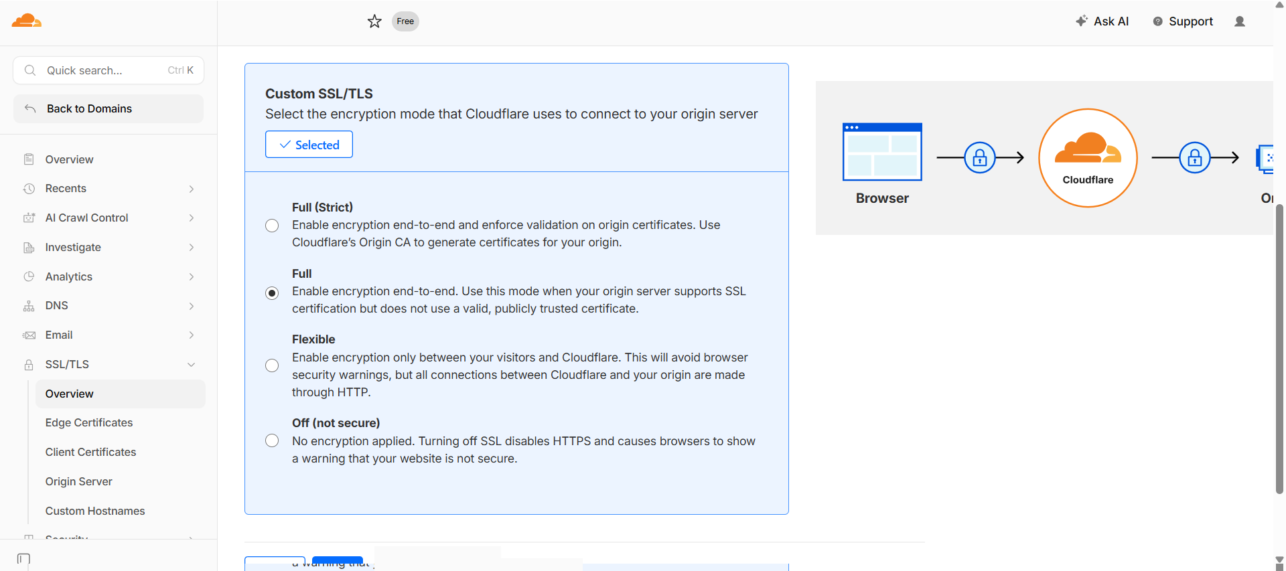1286x571 pixels.
Task: Click the AI Crawl Control icon
Action: [29, 218]
